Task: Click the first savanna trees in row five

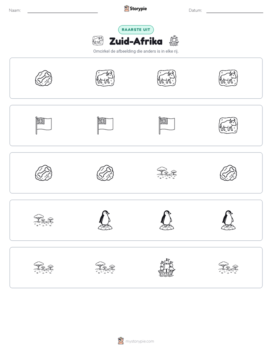Action: pos(43,267)
